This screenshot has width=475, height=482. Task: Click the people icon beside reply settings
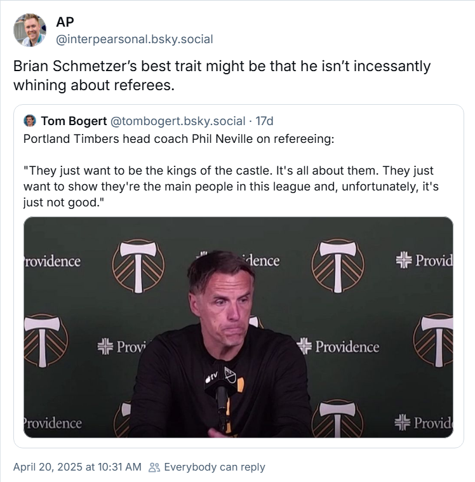[154, 467]
